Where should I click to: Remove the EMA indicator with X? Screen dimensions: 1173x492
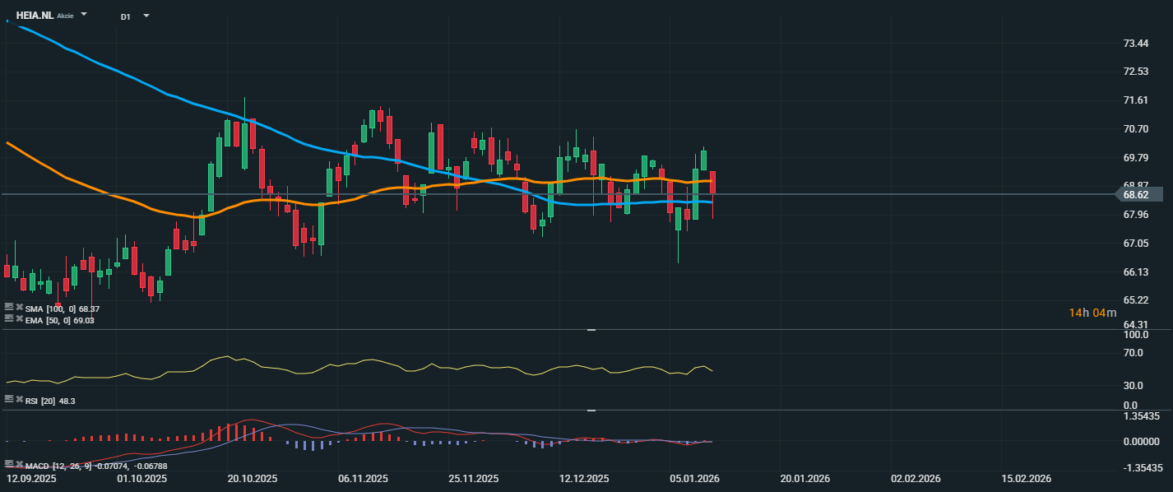click(20, 319)
